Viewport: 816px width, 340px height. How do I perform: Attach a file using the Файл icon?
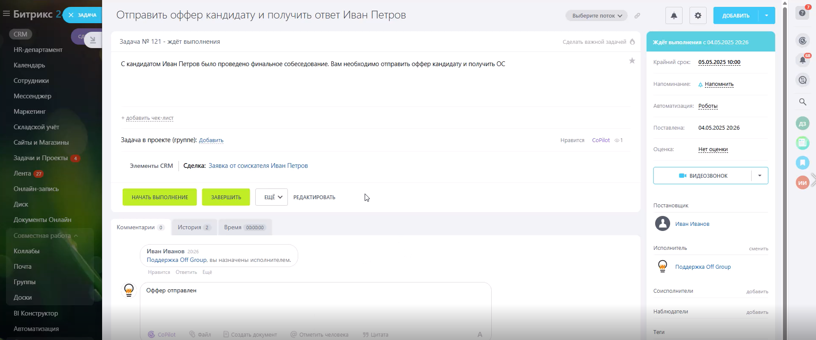click(x=193, y=334)
